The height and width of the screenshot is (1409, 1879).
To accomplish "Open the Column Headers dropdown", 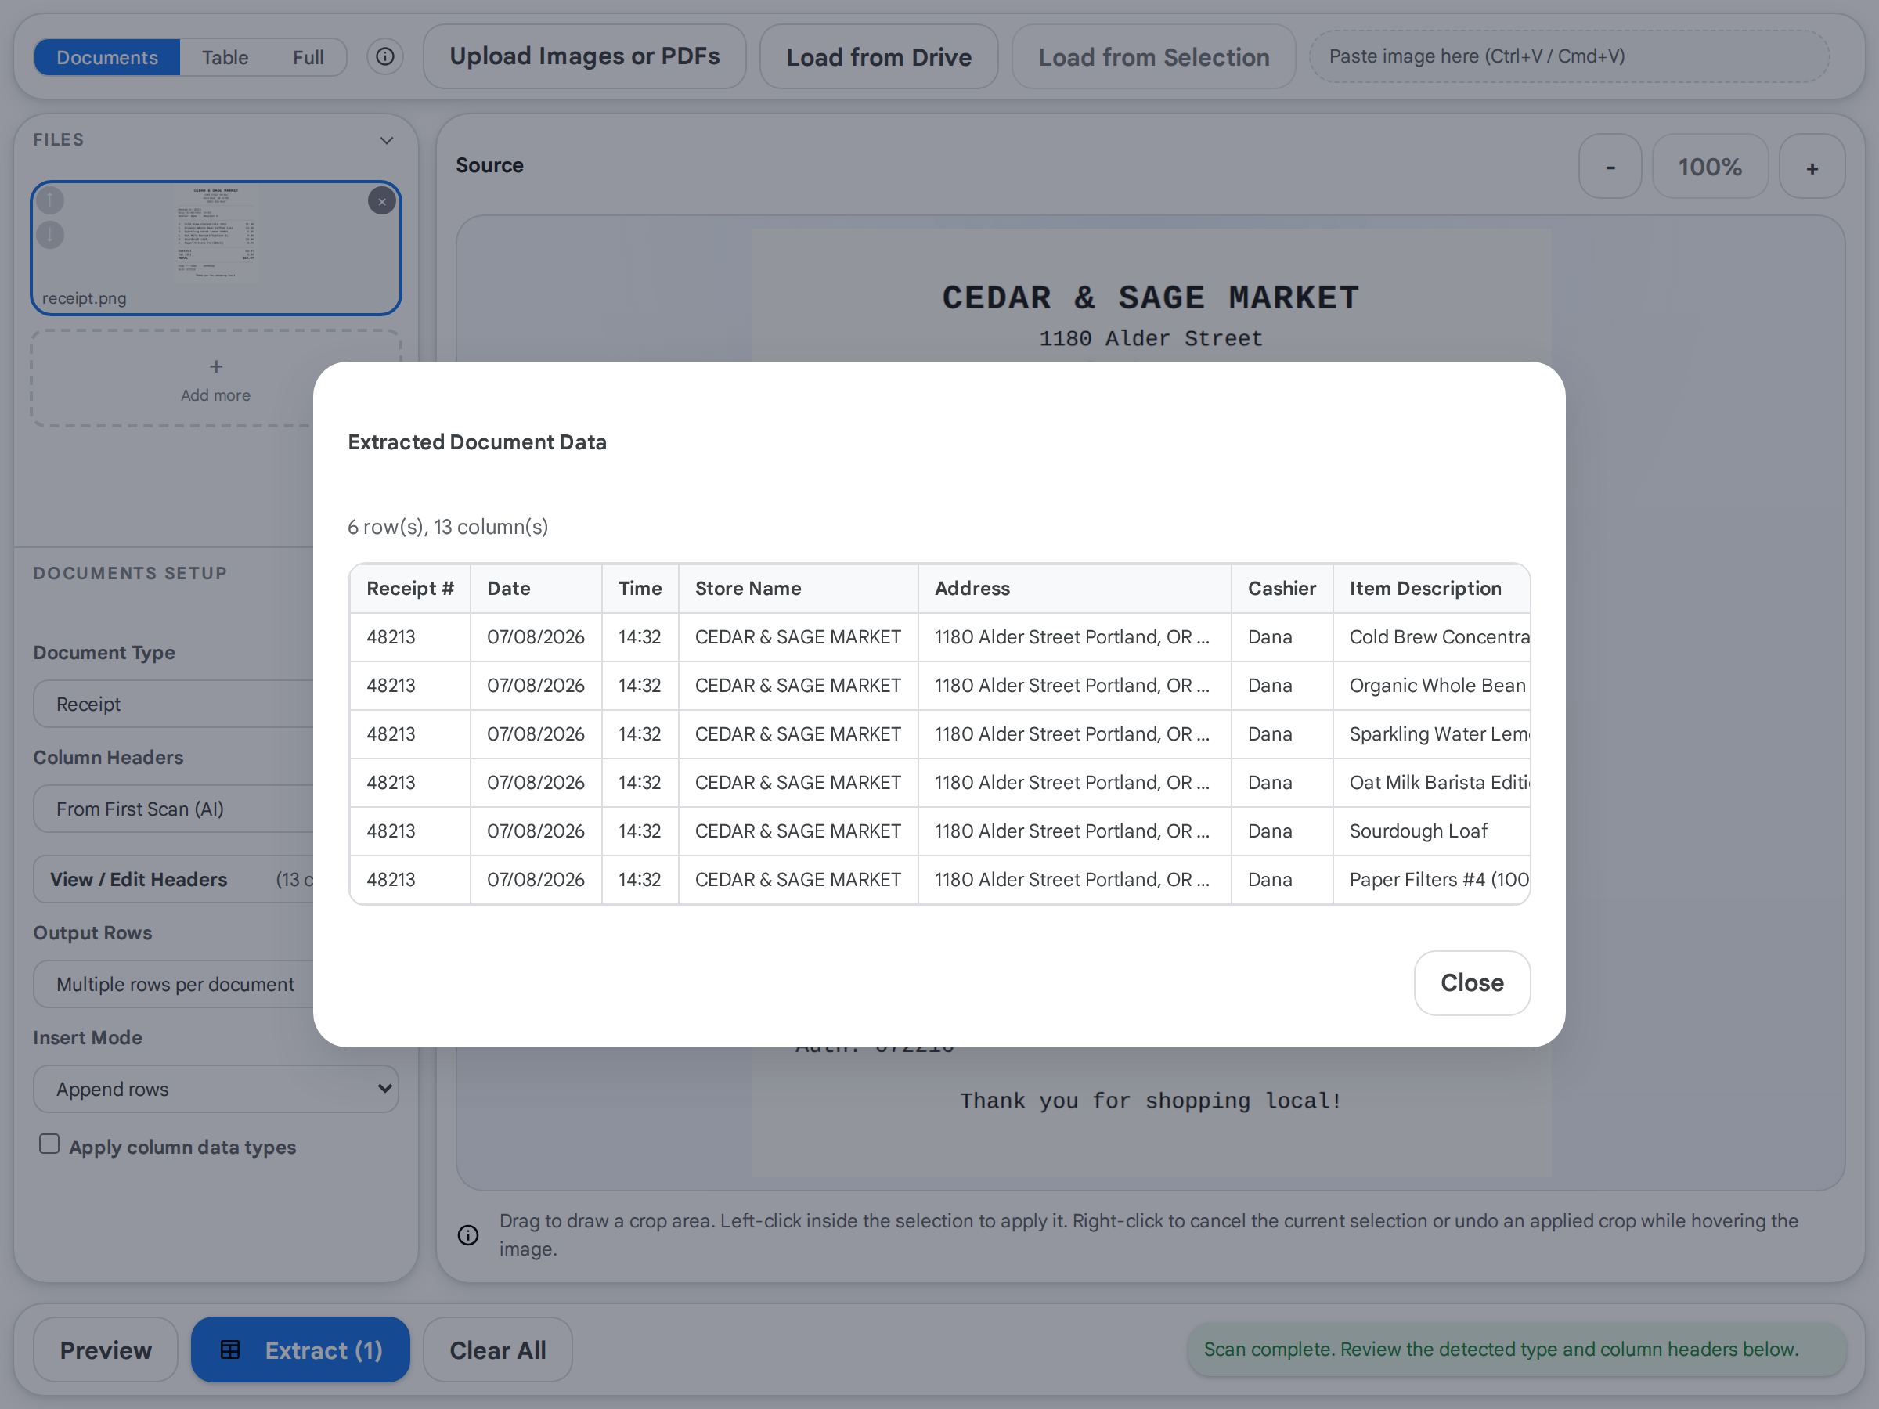I will pyautogui.click(x=173, y=809).
